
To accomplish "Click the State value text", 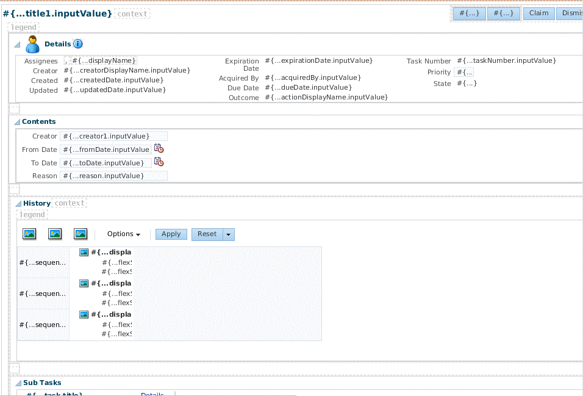I will click(467, 84).
